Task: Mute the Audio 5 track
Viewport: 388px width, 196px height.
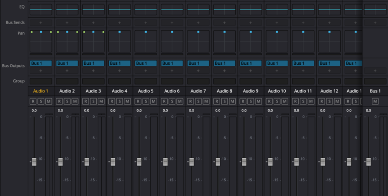Action: (x=154, y=101)
